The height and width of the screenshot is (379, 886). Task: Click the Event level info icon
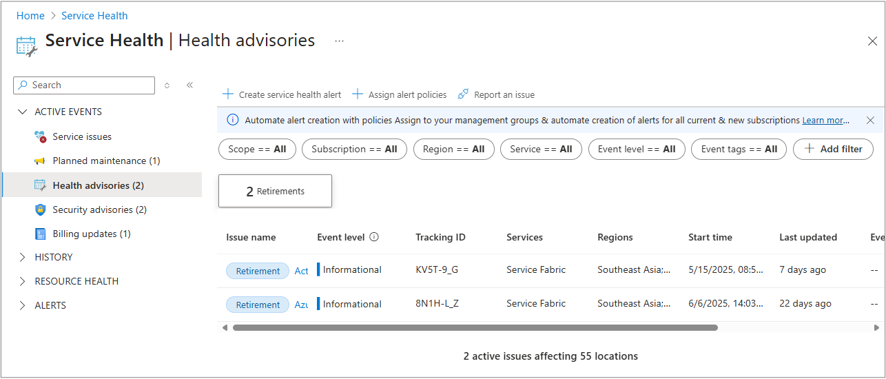[374, 237]
